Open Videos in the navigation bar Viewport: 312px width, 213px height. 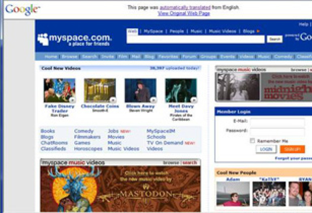[x=246, y=57]
